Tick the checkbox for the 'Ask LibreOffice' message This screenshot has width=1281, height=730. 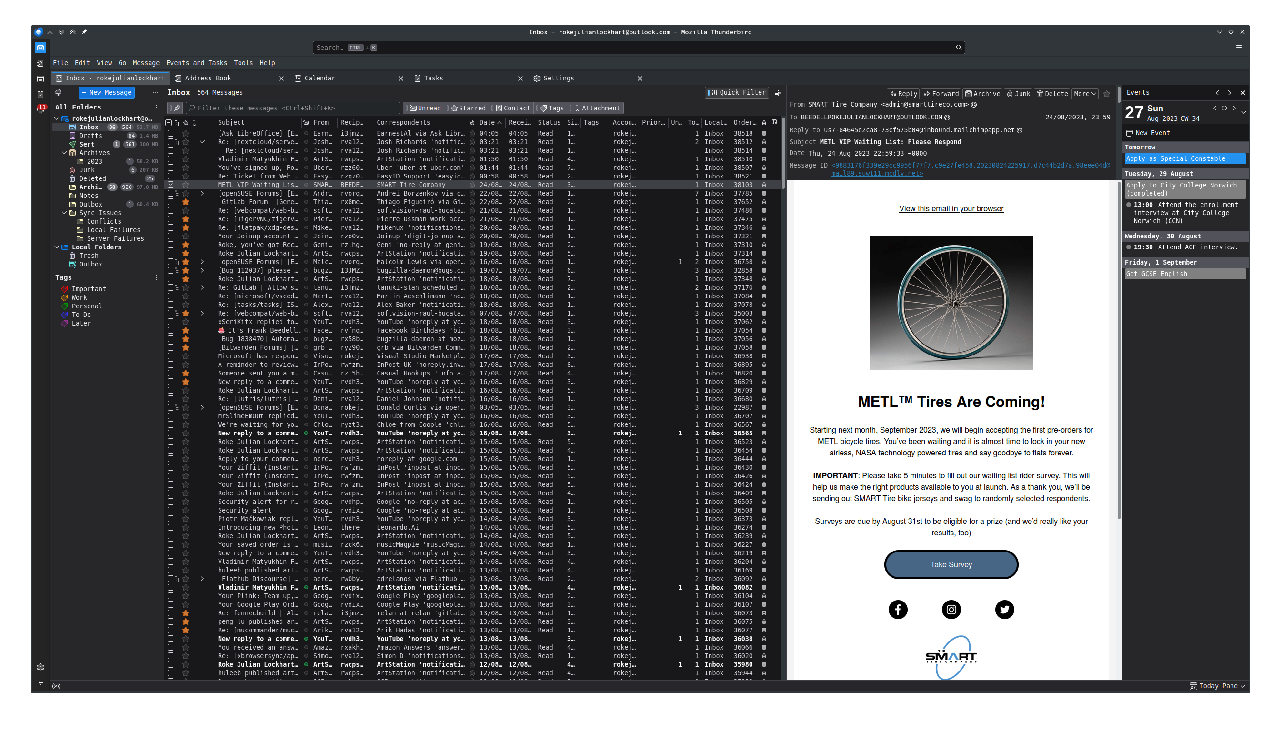point(170,134)
